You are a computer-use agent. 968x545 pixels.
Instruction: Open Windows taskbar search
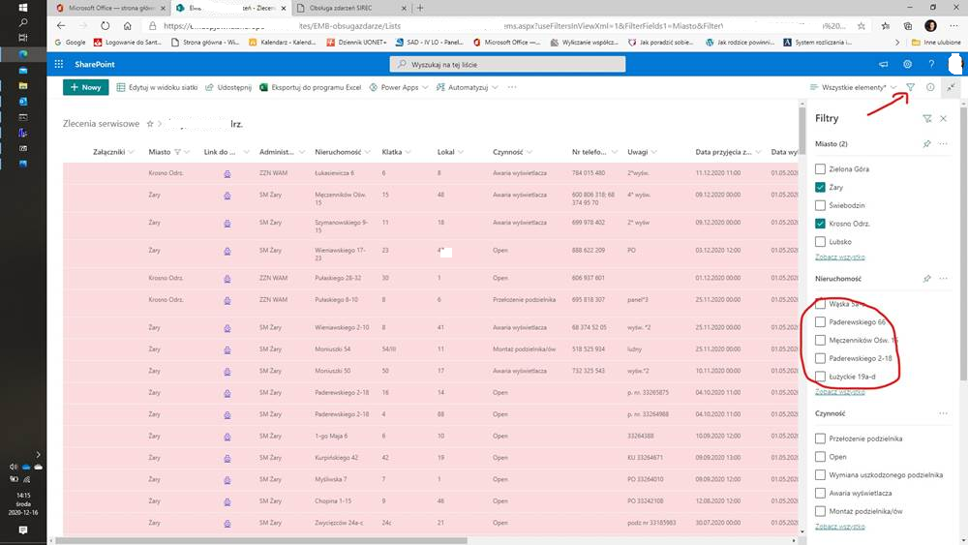23,23
